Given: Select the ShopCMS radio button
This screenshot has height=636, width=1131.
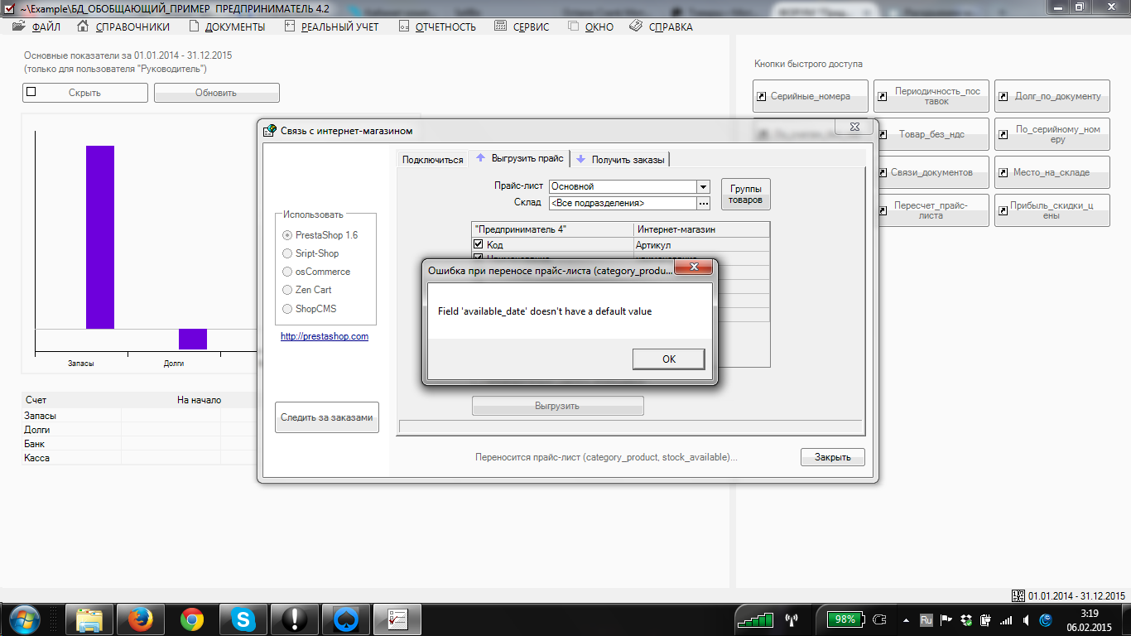Looking at the screenshot, I should pos(287,309).
